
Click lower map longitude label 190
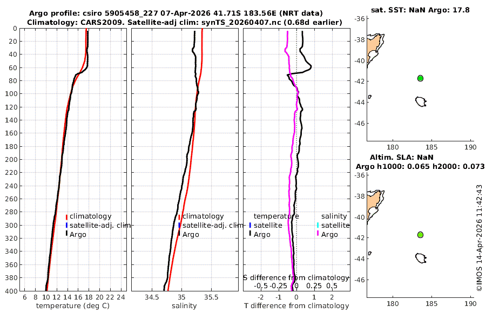coord(470,303)
